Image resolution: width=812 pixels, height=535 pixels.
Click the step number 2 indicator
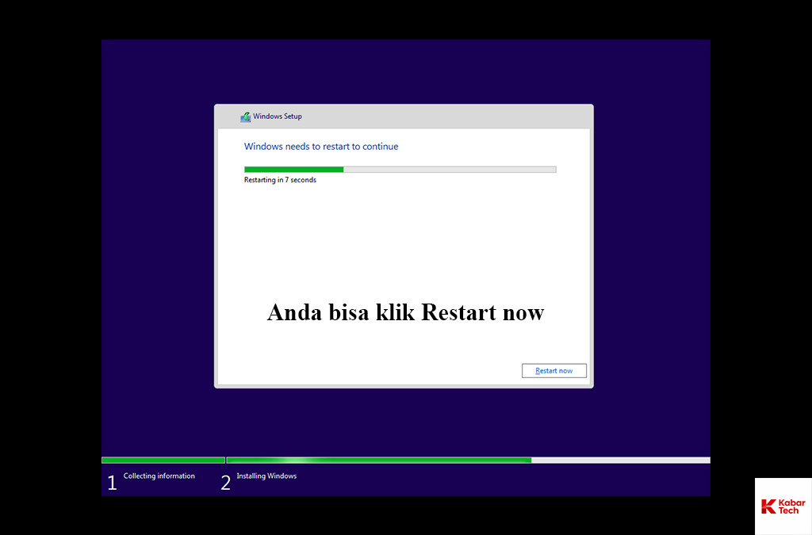coord(225,483)
